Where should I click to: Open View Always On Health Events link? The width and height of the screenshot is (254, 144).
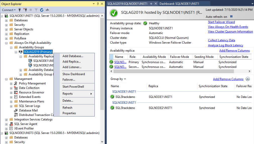pyautogui.click(x=228, y=27)
